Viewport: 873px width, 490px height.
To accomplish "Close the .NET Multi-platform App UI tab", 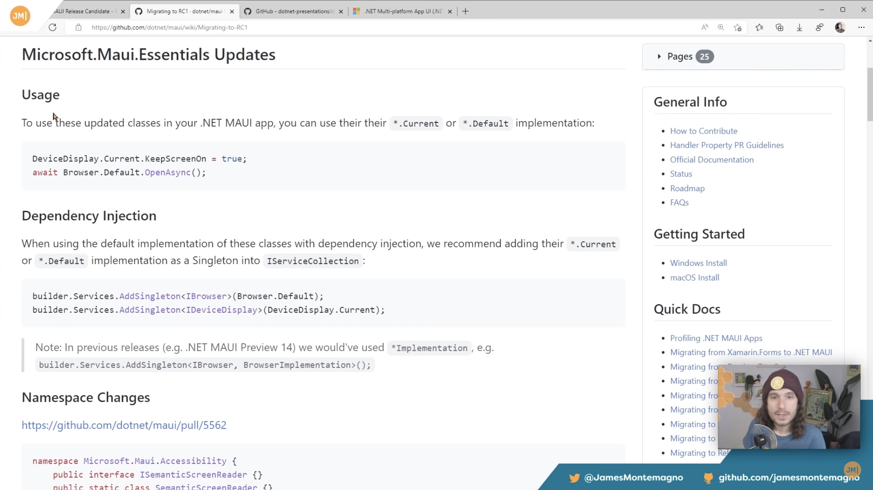I will (450, 12).
